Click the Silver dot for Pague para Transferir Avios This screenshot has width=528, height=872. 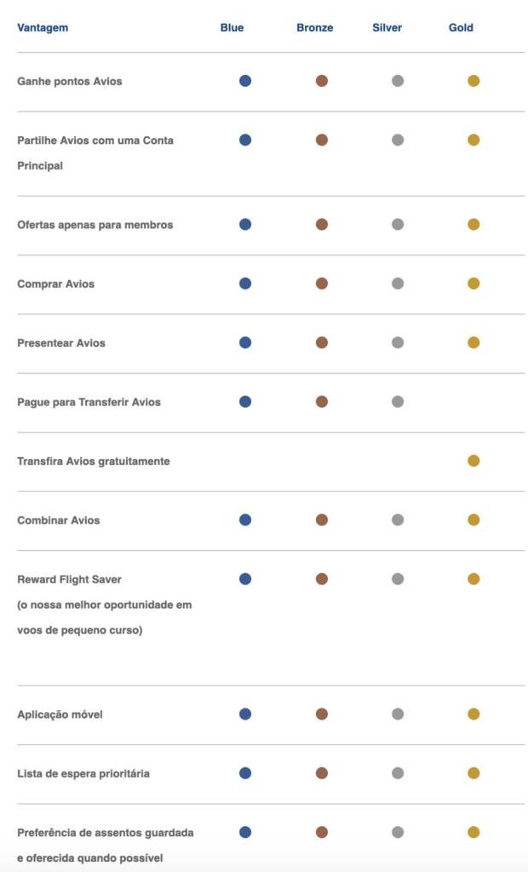tap(397, 402)
